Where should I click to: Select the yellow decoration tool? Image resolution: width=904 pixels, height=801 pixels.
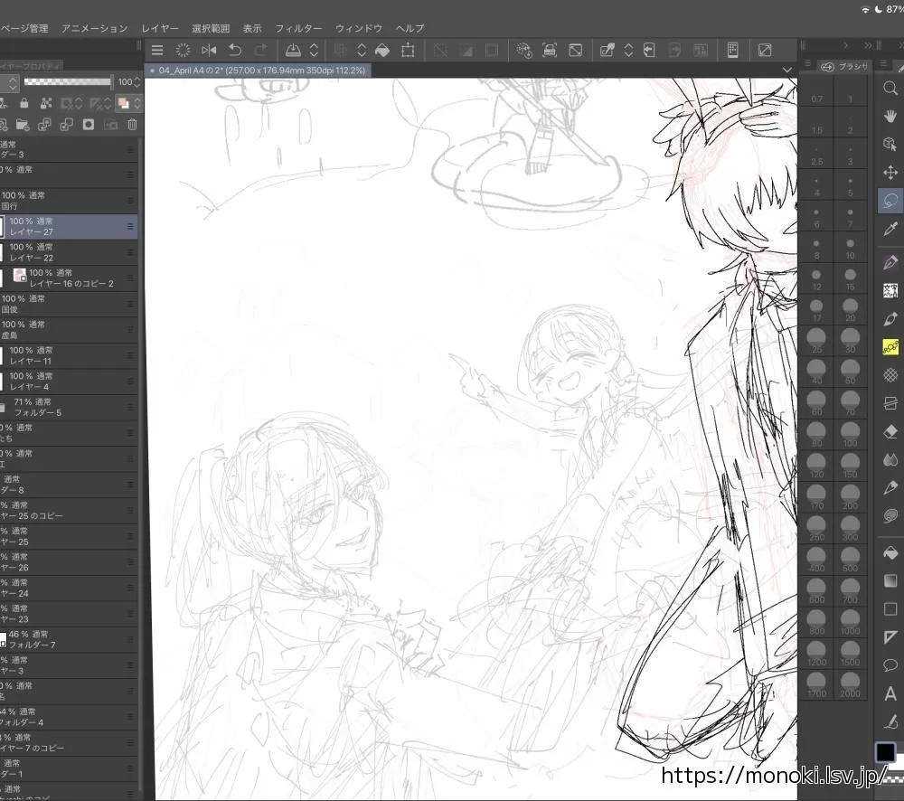tap(890, 346)
